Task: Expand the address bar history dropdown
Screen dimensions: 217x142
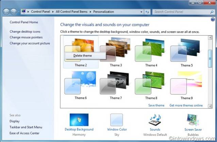Action: (x=141, y=12)
